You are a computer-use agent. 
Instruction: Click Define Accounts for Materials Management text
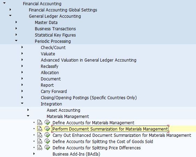tap(93, 123)
